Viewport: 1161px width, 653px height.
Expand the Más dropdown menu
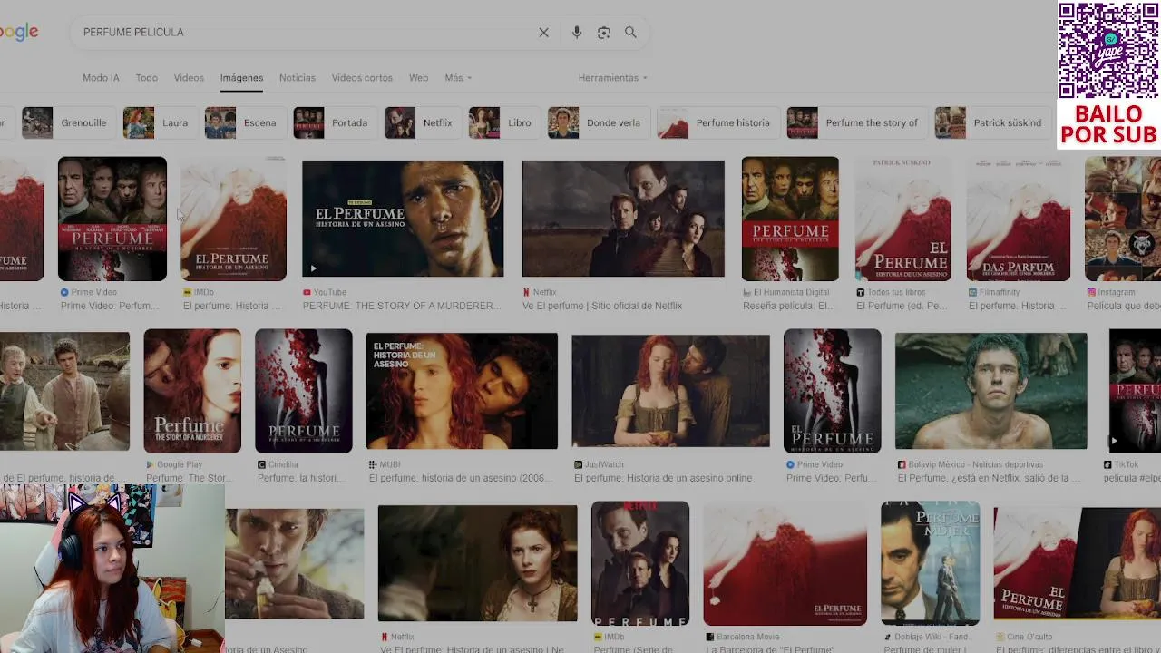[x=458, y=78]
